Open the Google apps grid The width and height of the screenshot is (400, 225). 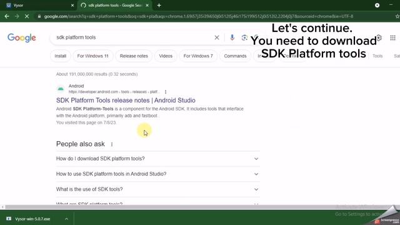392,37
